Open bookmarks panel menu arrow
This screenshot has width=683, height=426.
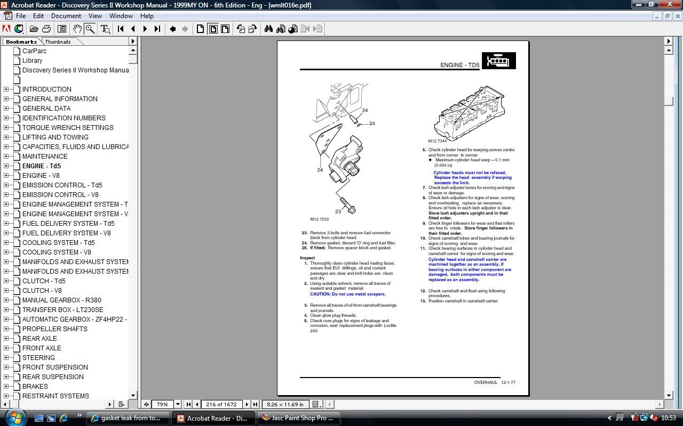tap(133, 41)
